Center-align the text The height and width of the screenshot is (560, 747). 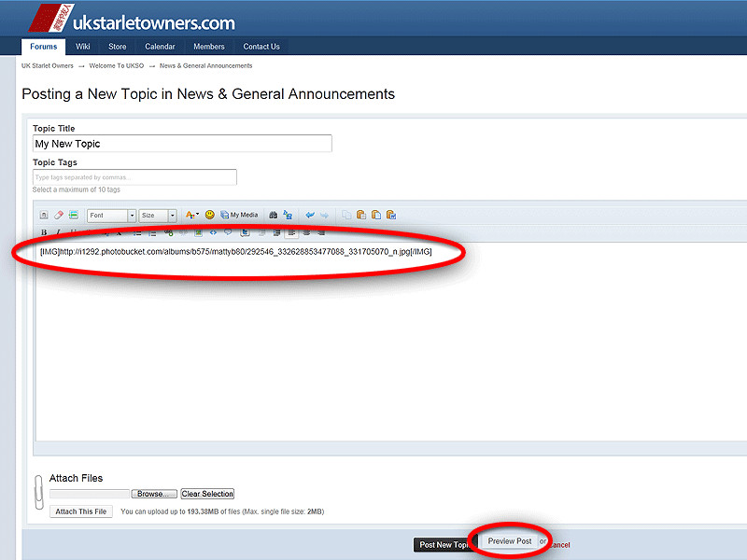click(x=307, y=232)
